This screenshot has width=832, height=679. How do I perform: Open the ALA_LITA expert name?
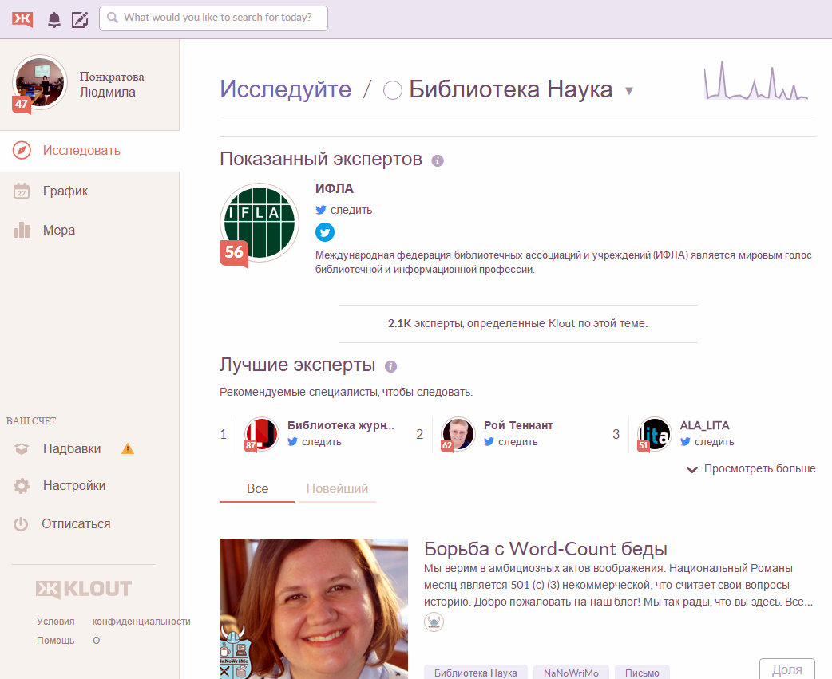pos(705,425)
